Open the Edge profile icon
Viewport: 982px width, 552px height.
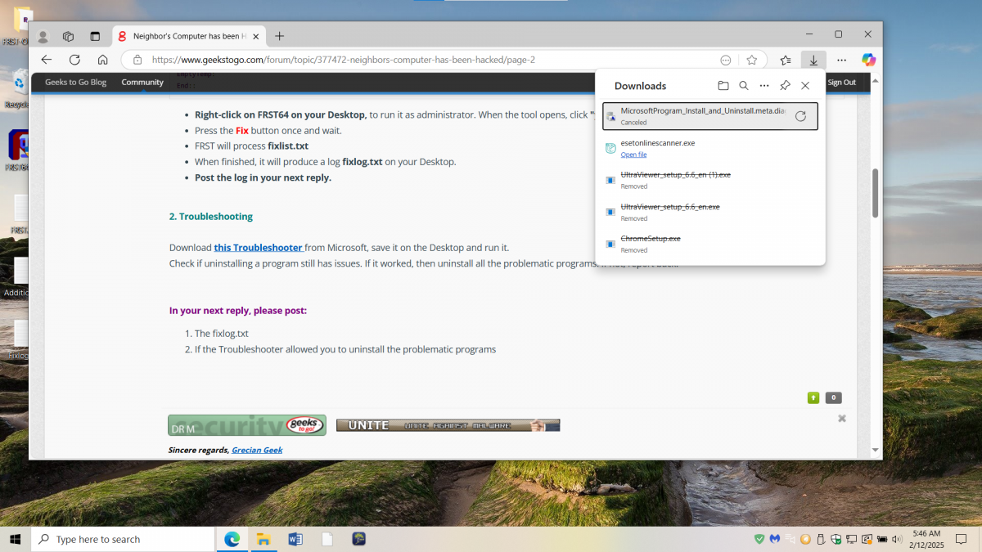pyautogui.click(x=43, y=36)
